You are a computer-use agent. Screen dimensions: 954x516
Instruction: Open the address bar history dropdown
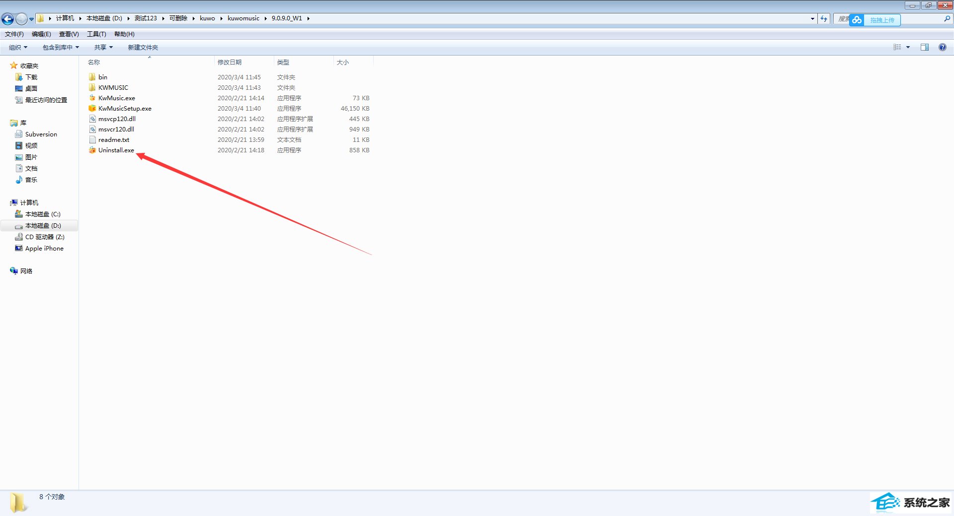(x=812, y=19)
